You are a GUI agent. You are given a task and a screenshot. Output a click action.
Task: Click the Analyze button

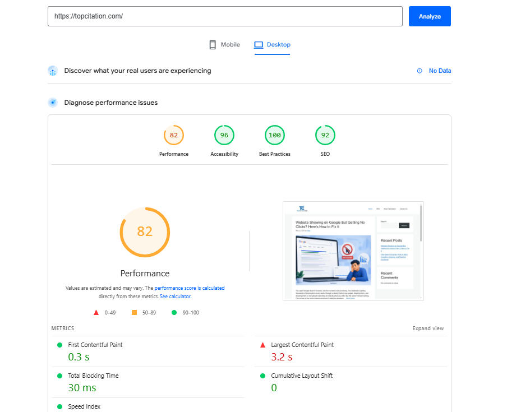click(x=430, y=16)
